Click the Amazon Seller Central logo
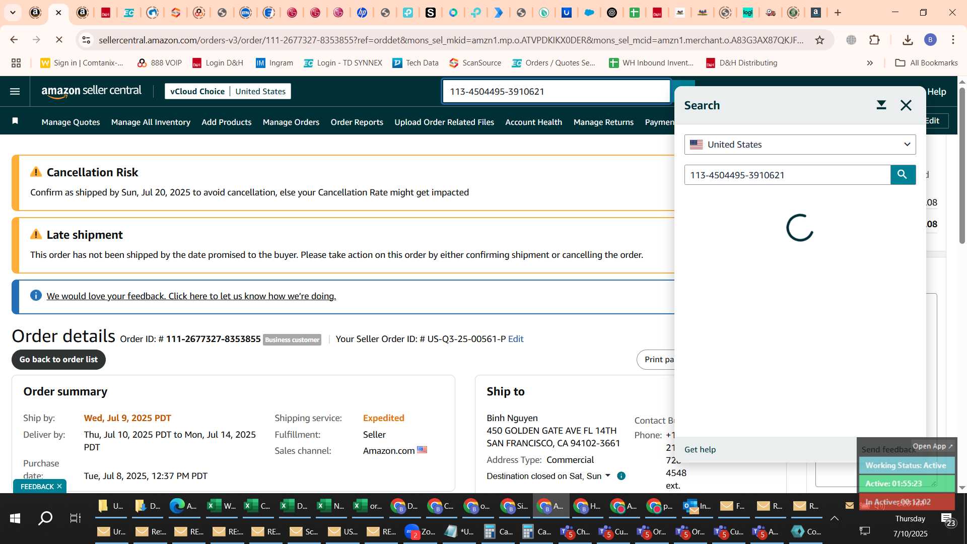This screenshot has height=544, width=967. click(x=91, y=91)
